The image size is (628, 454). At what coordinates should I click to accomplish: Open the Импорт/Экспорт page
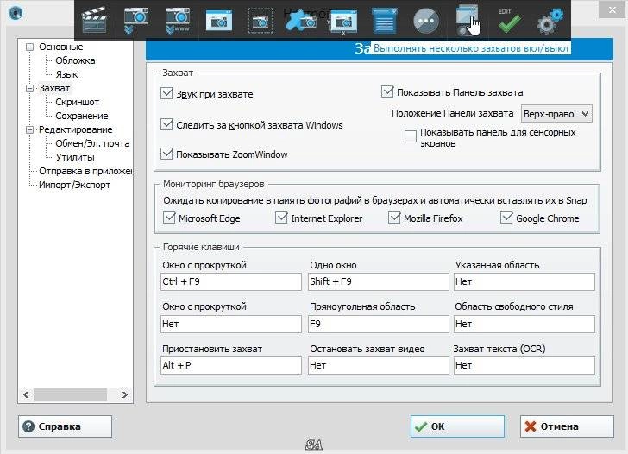click(x=74, y=185)
